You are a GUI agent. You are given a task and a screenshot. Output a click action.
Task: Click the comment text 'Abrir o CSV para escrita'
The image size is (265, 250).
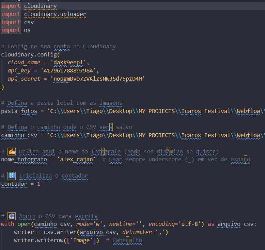(x=59, y=216)
